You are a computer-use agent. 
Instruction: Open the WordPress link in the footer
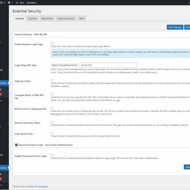43,186
